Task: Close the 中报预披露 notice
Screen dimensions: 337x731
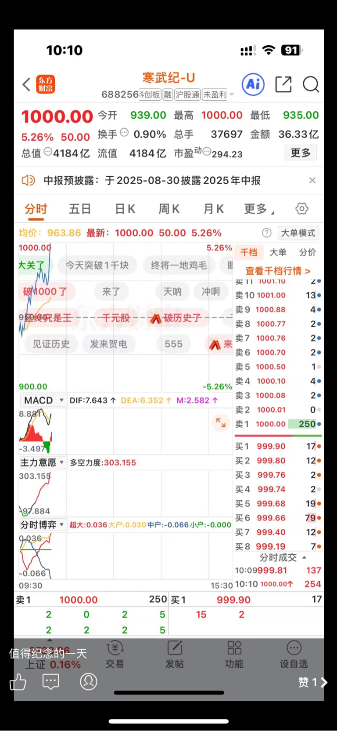Action: (312, 180)
